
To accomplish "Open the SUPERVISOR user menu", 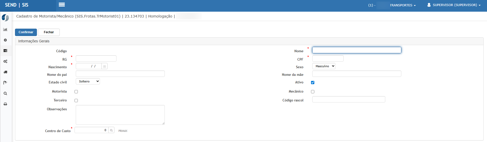I will 454,5.
